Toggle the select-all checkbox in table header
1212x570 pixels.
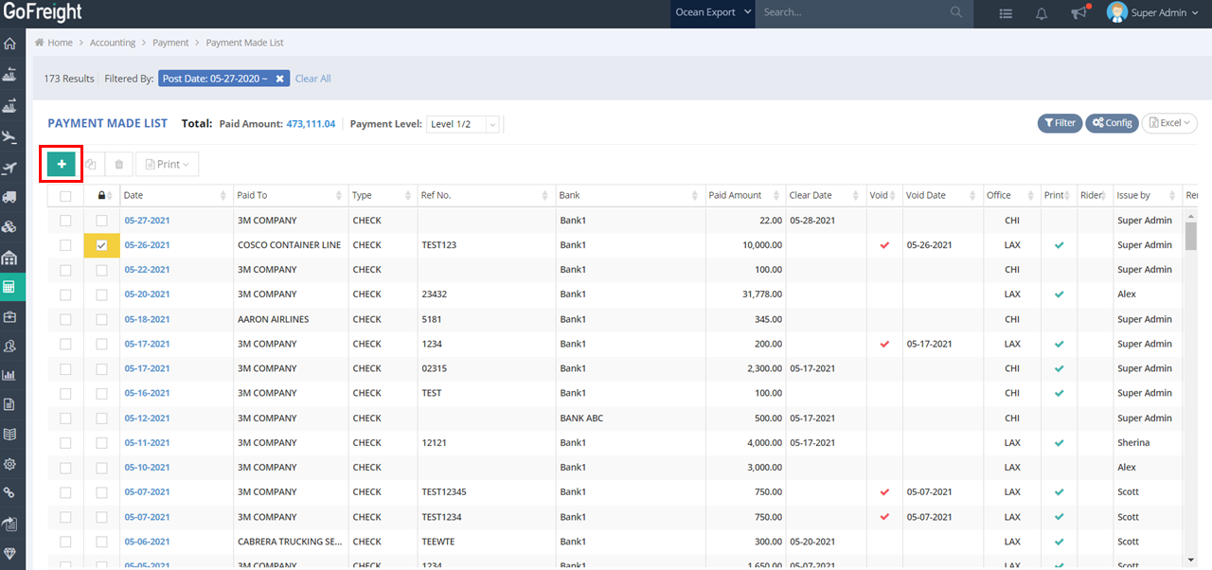click(x=65, y=196)
